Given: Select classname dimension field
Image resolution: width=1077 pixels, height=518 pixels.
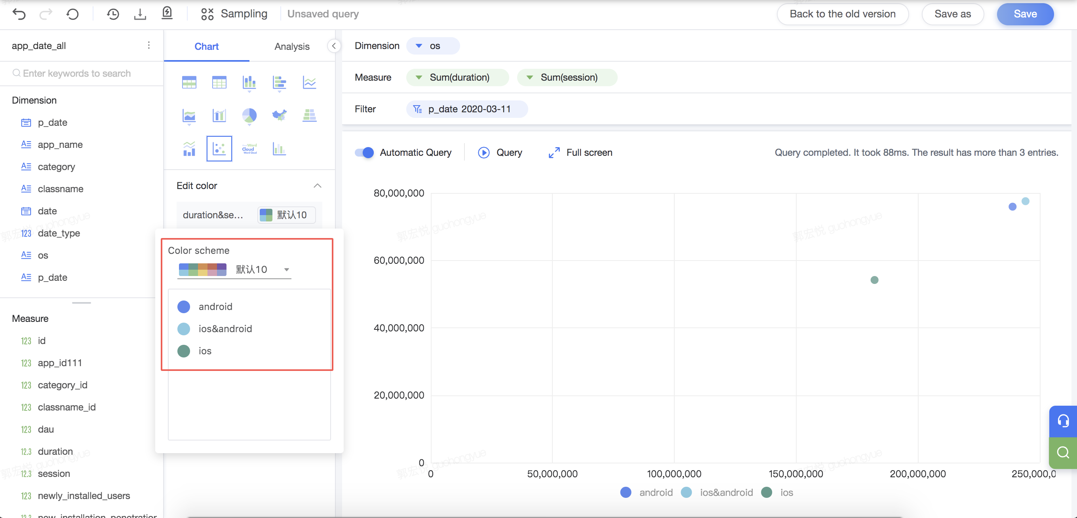Looking at the screenshot, I should pyautogui.click(x=61, y=189).
